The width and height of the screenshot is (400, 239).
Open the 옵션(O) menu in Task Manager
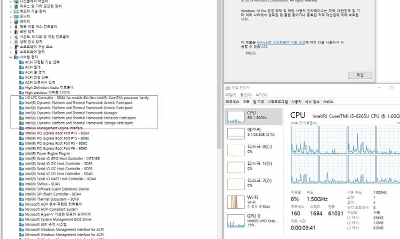coord(245,95)
